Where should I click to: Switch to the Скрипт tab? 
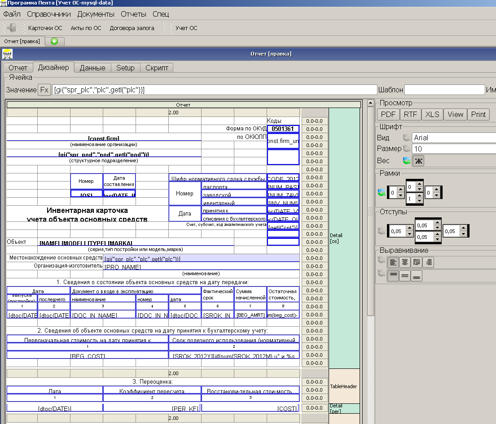pyautogui.click(x=157, y=68)
